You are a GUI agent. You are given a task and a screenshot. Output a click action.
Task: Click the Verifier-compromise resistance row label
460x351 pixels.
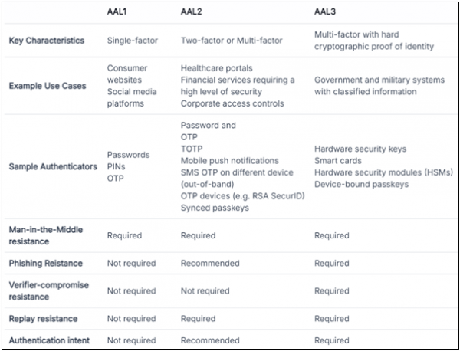(50, 291)
